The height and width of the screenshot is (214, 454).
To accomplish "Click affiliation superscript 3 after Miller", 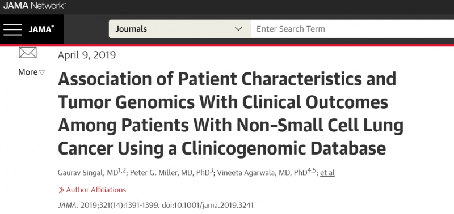I will [x=211, y=171].
